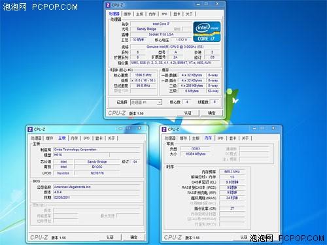Click chipset Sandy Bridge field in mainboard window
The image size is (327, 245).
97,161
